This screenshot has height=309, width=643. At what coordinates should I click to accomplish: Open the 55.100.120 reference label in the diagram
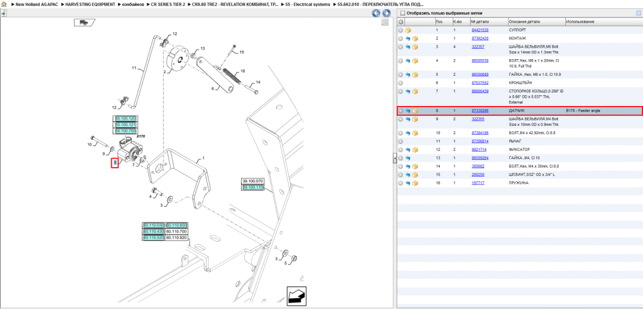(125, 118)
